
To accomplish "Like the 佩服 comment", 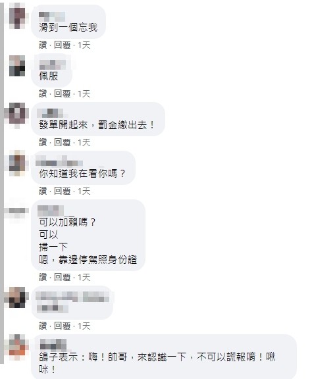I will tap(43, 94).
